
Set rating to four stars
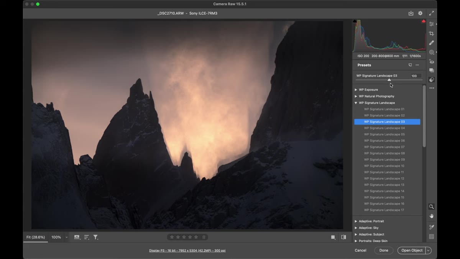click(190, 237)
